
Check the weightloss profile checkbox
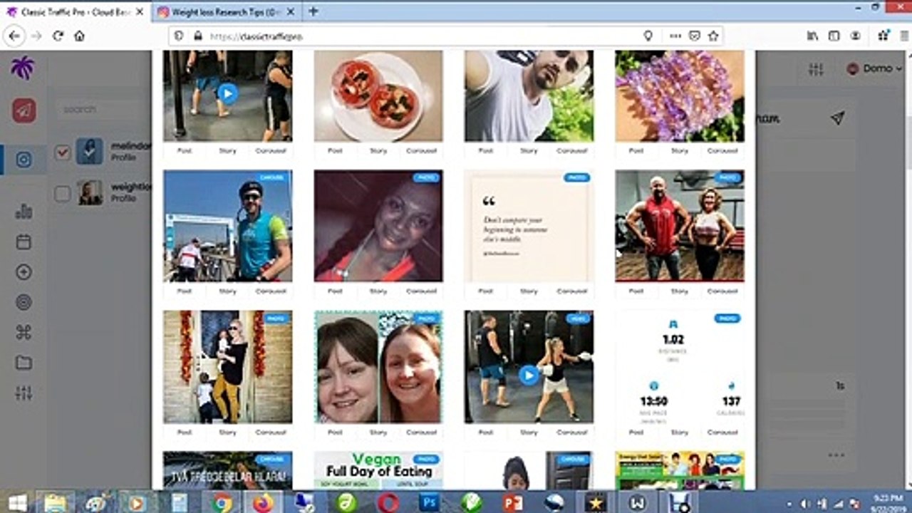tap(63, 193)
